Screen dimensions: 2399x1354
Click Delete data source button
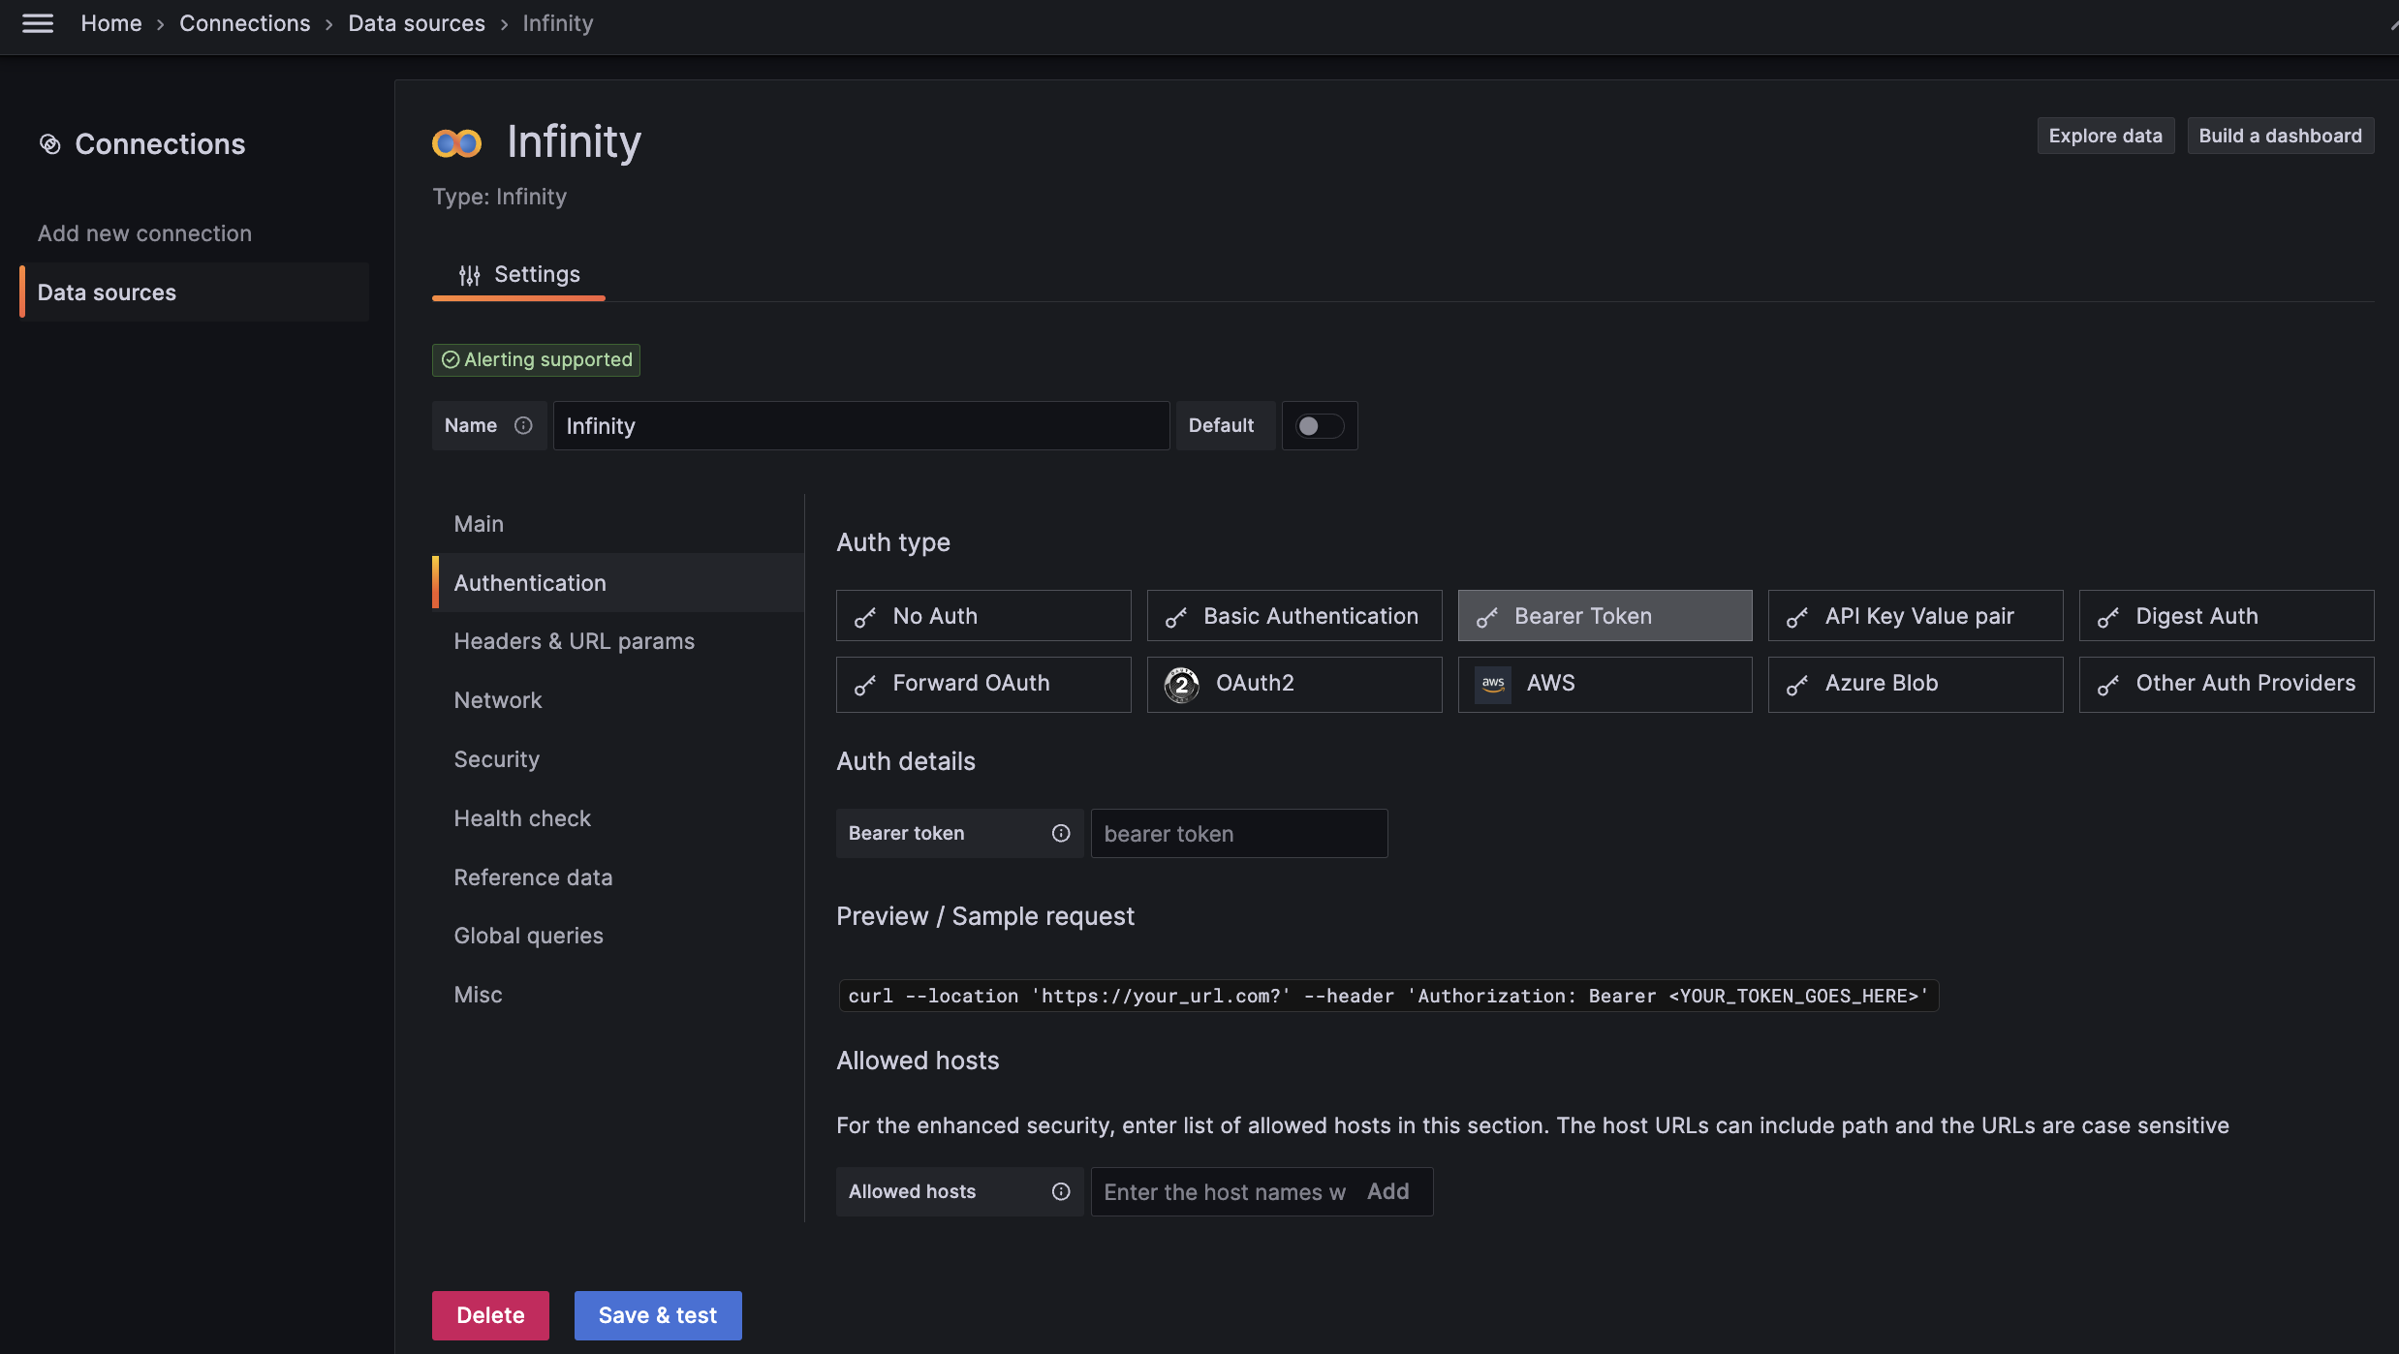491,1314
